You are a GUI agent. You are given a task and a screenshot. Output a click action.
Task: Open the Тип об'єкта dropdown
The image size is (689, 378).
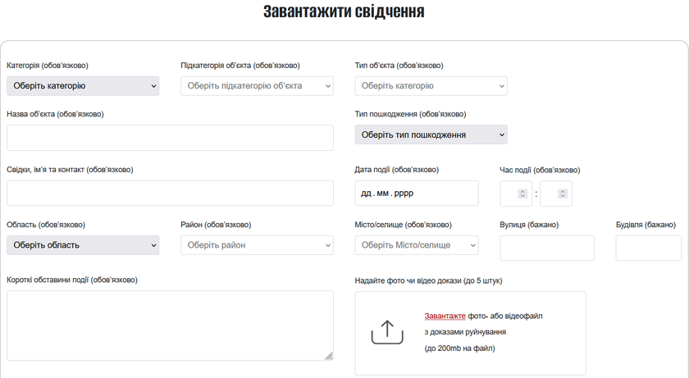431,86
